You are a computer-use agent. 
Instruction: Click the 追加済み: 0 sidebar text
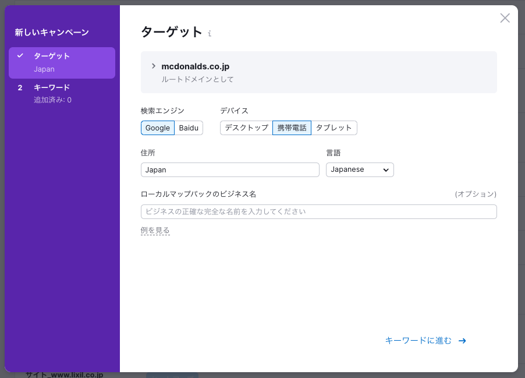pos(52,100)
